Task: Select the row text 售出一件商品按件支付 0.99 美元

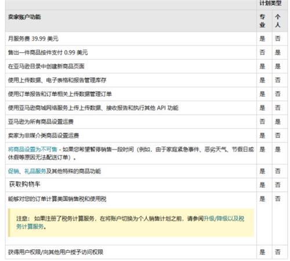Action: click(x=48, y=52)
